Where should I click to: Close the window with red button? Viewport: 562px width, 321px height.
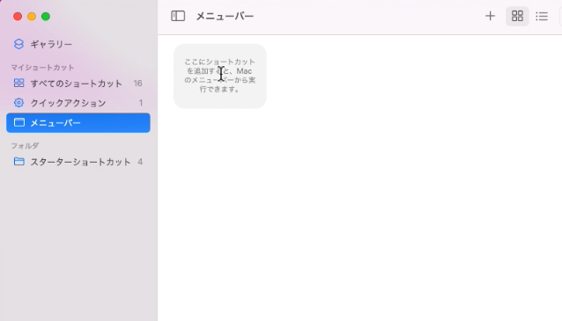(18, 17)
